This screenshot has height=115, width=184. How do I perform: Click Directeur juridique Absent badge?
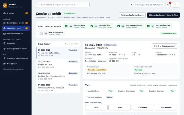110,97
